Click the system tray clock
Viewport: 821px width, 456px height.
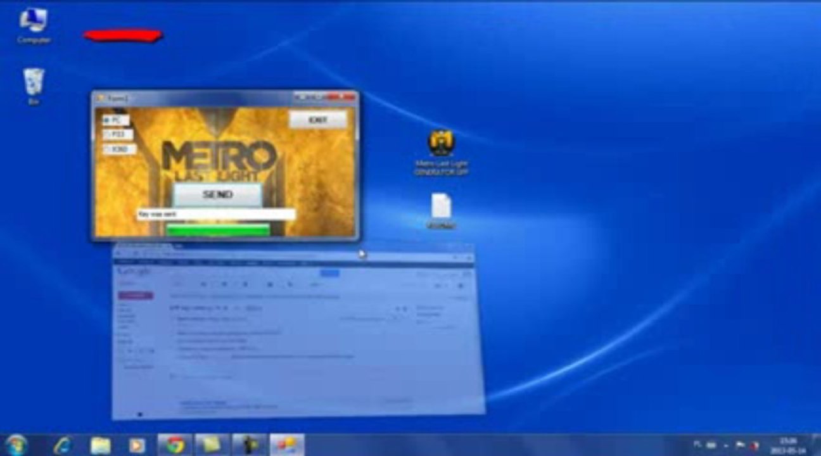tap(789, 445)
